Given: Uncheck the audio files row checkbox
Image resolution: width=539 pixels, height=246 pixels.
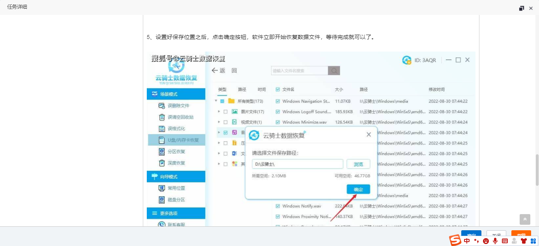Looking at the screenshot, I should 225,133.
